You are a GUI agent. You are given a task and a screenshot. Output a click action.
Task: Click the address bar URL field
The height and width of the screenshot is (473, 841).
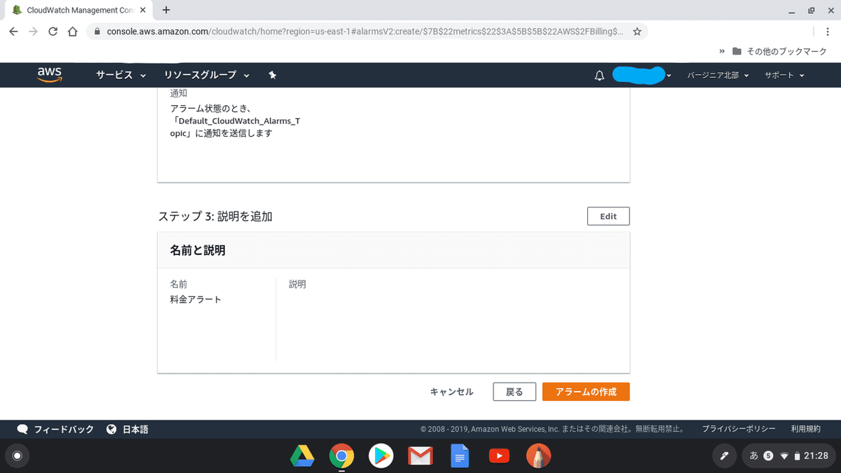pyautogui.click(x=315, y=32)
